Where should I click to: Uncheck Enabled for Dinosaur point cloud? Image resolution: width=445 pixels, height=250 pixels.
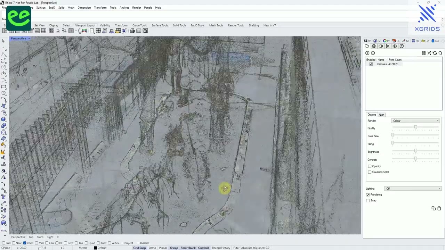[x=371, y=64]
